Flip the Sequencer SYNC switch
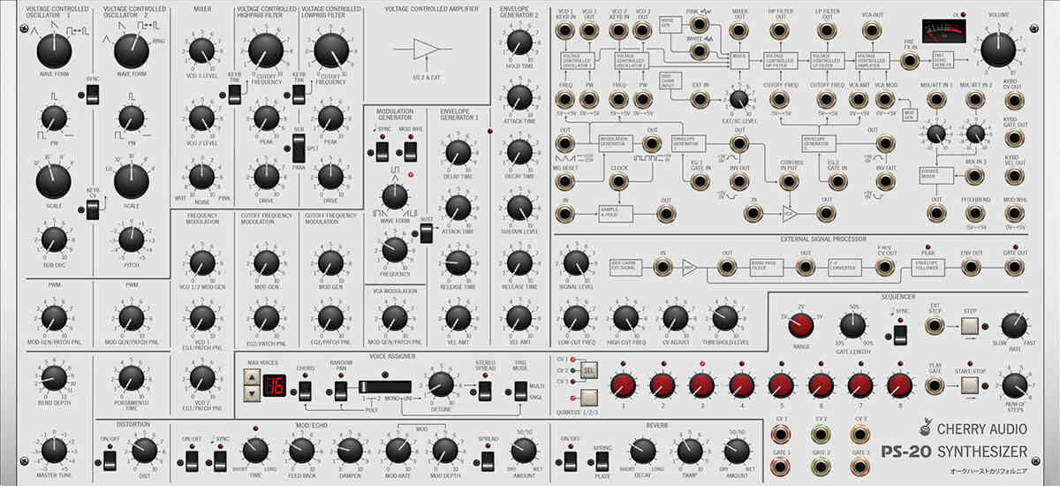This screenshot has width=1060, height=486. coord(900,334)
